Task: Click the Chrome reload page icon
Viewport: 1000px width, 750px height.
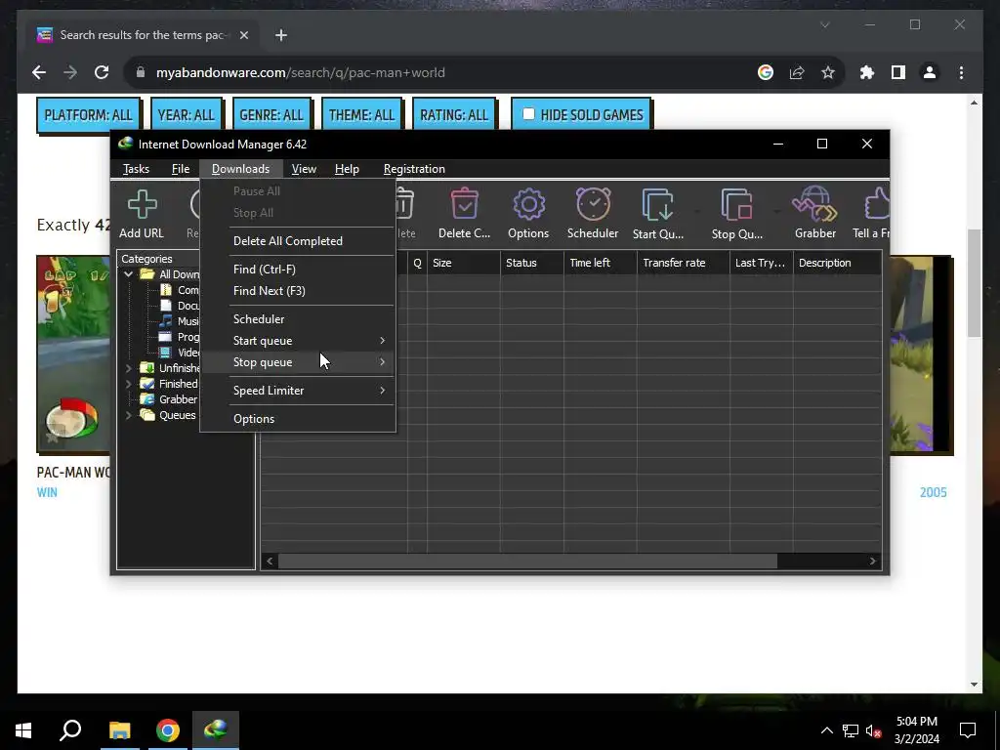Action: click(x=102, y=72)
